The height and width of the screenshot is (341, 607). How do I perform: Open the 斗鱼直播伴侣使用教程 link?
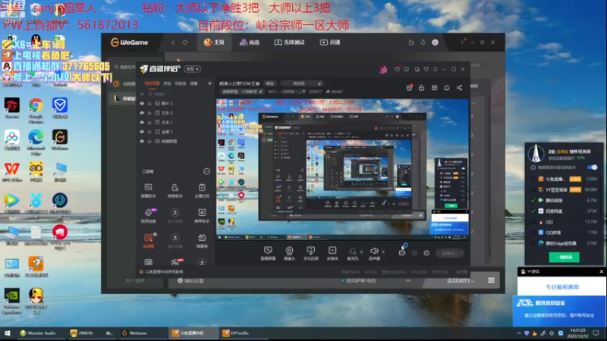click(x=164, y=272)
